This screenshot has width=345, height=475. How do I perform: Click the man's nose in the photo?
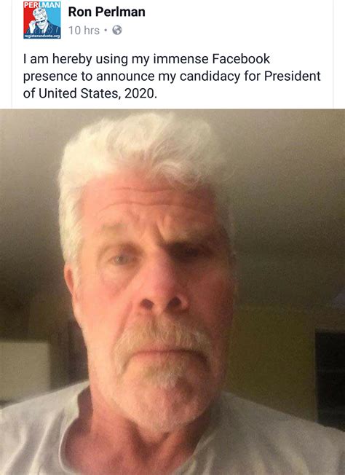(160, 291)
